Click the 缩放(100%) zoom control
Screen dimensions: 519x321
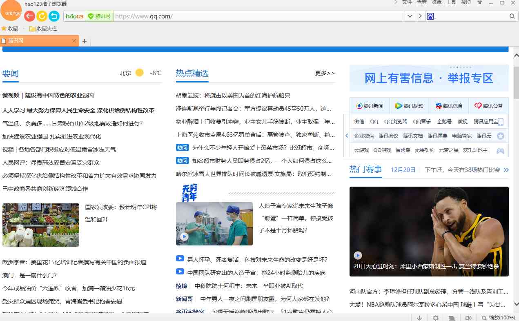pos(498,318)
